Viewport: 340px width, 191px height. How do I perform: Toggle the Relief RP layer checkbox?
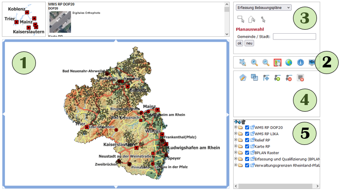[247, 140]
